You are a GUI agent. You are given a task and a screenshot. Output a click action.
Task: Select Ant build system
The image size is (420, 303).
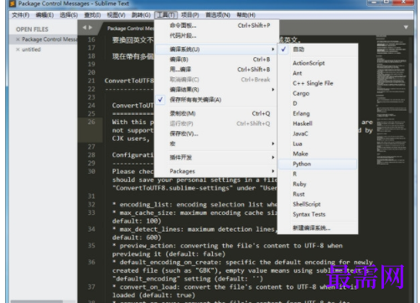(318, 73)
